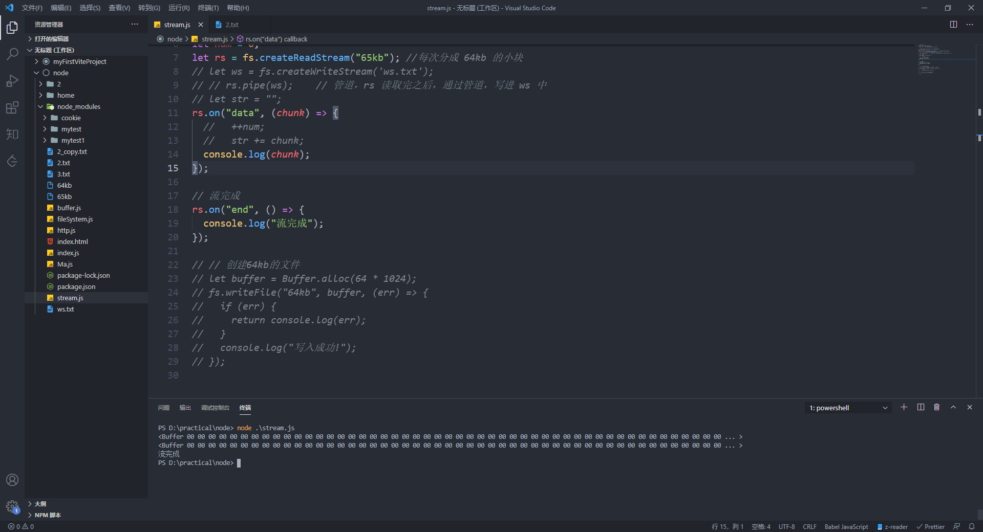This screenshot has width=983, height=532.
Task: Click rs.on("data") callback breadcrumb
Action: [x=272, y=39]
